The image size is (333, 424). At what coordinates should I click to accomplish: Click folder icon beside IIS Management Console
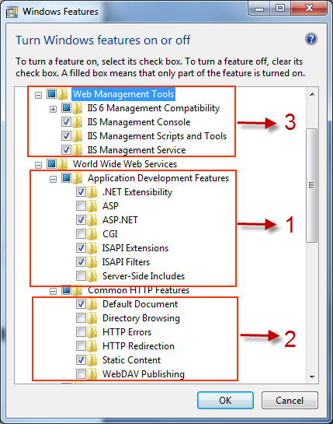[77, 122]
